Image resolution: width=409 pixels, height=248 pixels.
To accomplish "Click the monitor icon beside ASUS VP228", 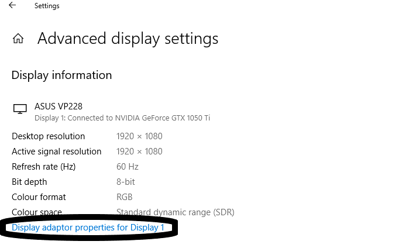I will (20, 109).
